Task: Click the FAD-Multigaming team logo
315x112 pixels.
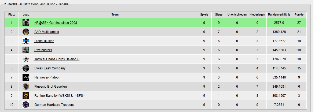Action: pyautogui.click(x=26, y=32)
